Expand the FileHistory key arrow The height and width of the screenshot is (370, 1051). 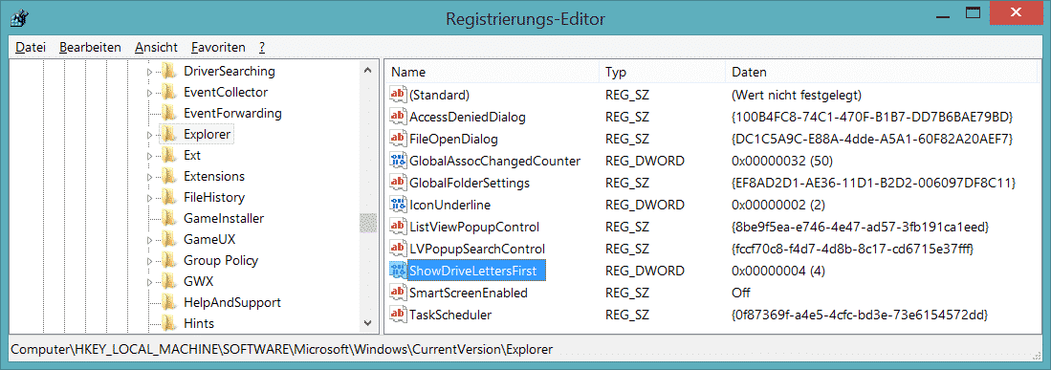click(x=149, y=198)
